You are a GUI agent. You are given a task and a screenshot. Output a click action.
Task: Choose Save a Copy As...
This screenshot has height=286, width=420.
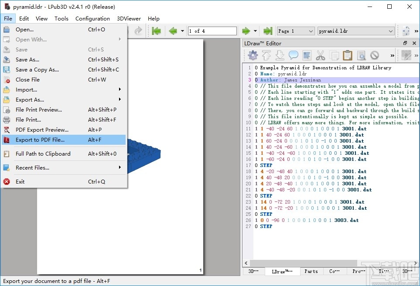64,70
